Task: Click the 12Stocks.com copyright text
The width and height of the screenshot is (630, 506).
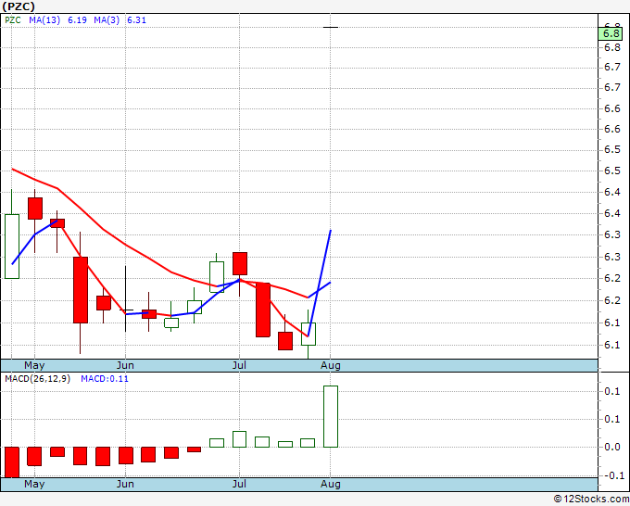Action: [x=591, y=500]
